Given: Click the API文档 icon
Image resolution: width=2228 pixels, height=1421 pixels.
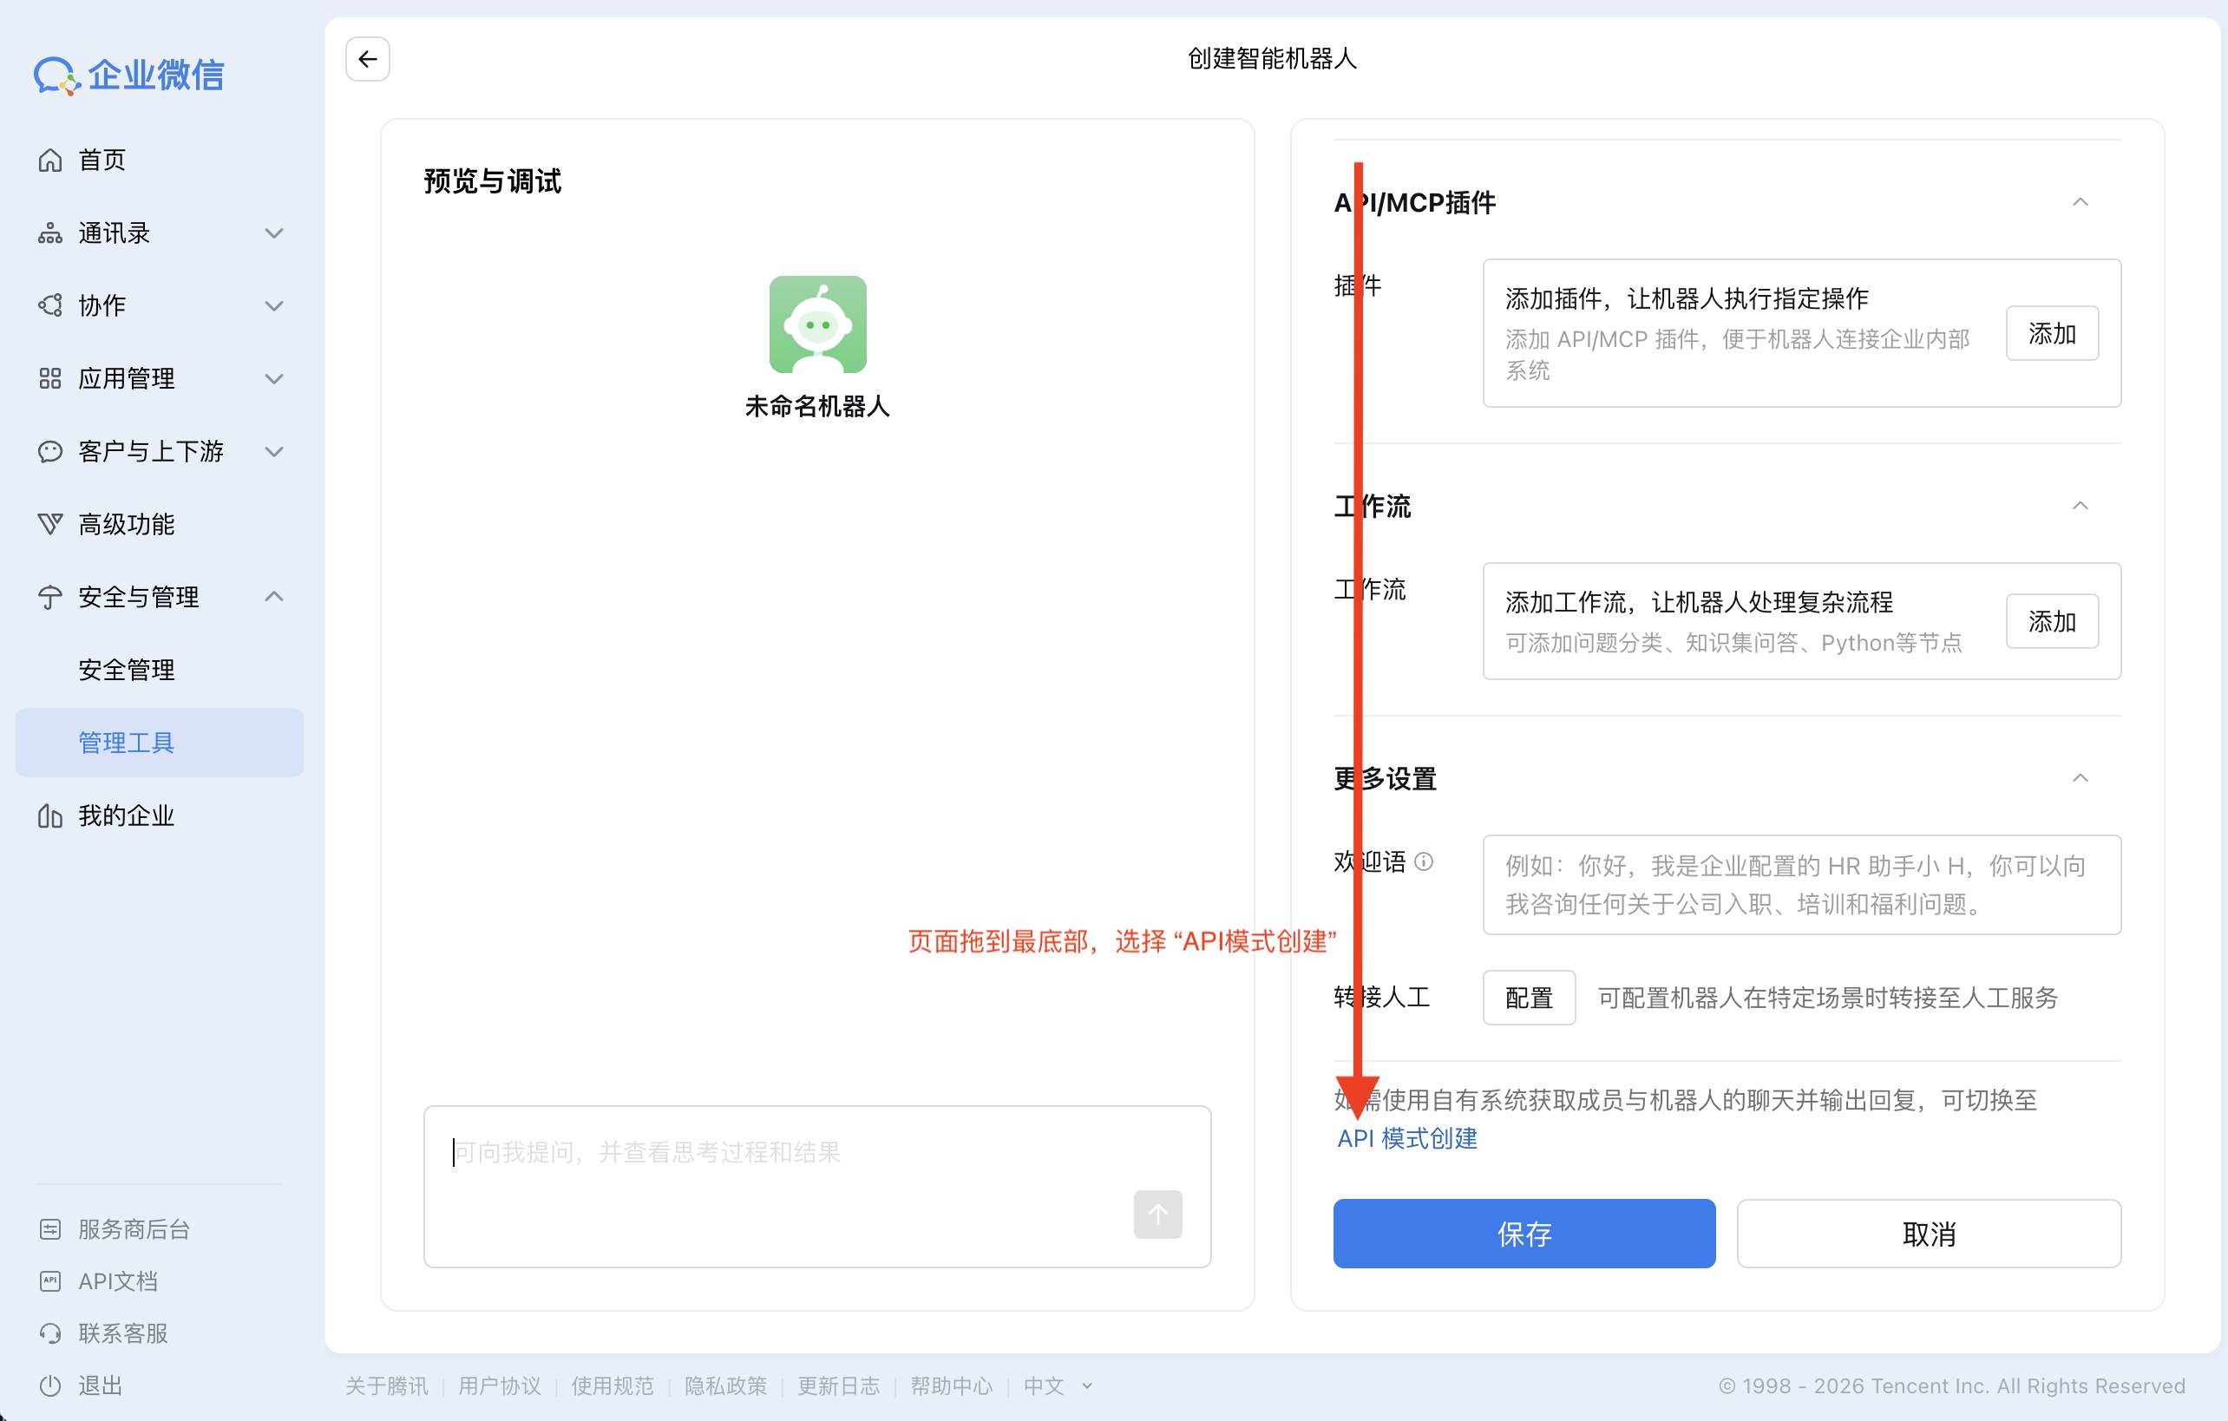Looking at the screenshot, I should 50,1281.
